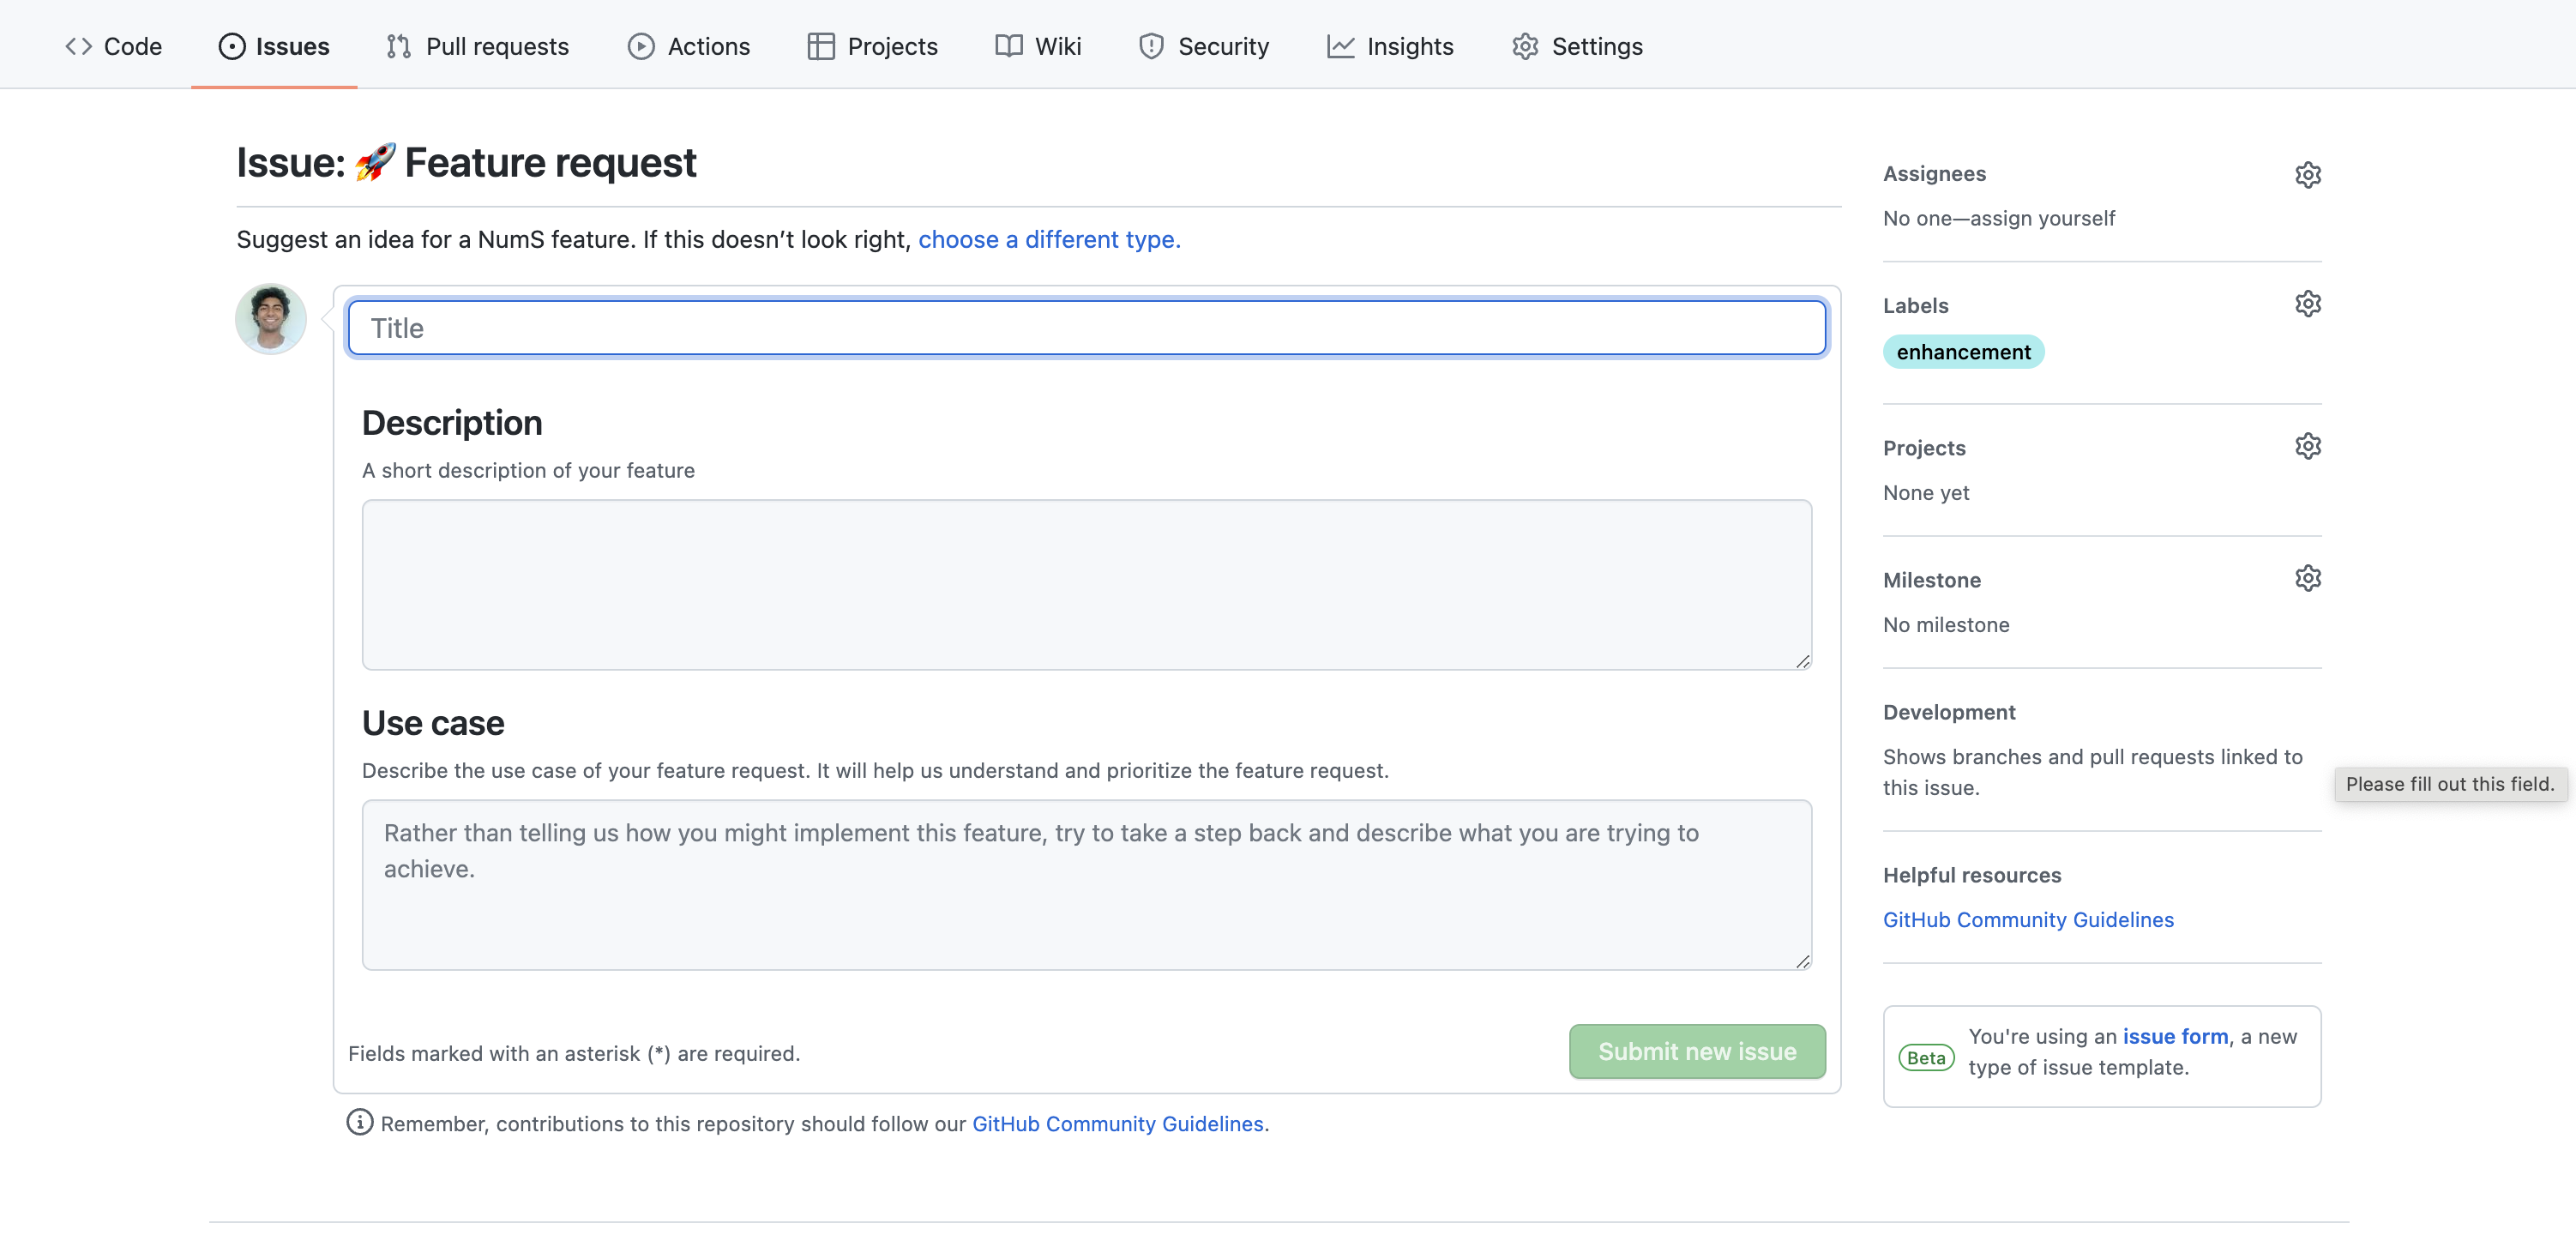The image size is (2576, 1247).
Task: Open the 'issue form' link
Action: [2175, 1037]
